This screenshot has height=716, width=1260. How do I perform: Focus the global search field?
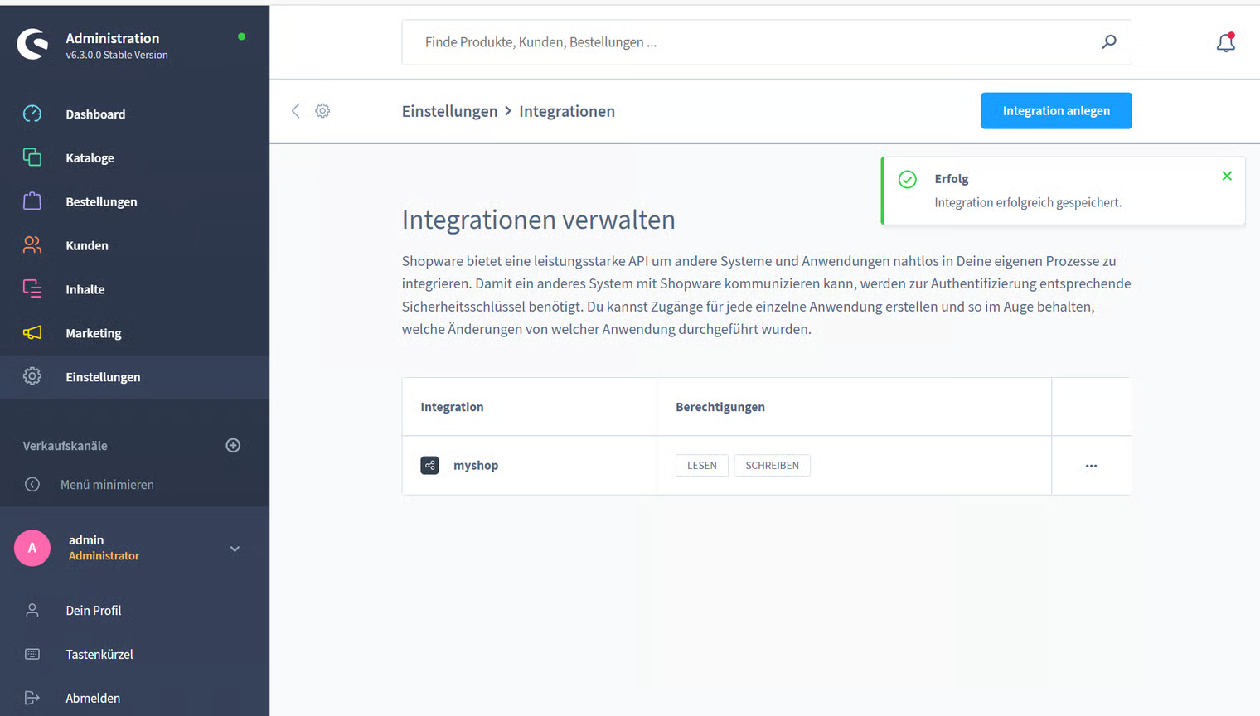746,42
